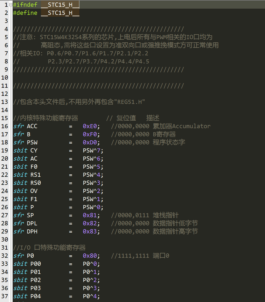The height and width of the screenshot is (302, 265).
Task: Click the SP register name
Action: pyautogui.click(x=30, y=215)
